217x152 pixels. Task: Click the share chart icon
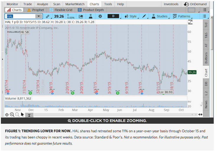(81, 16)
